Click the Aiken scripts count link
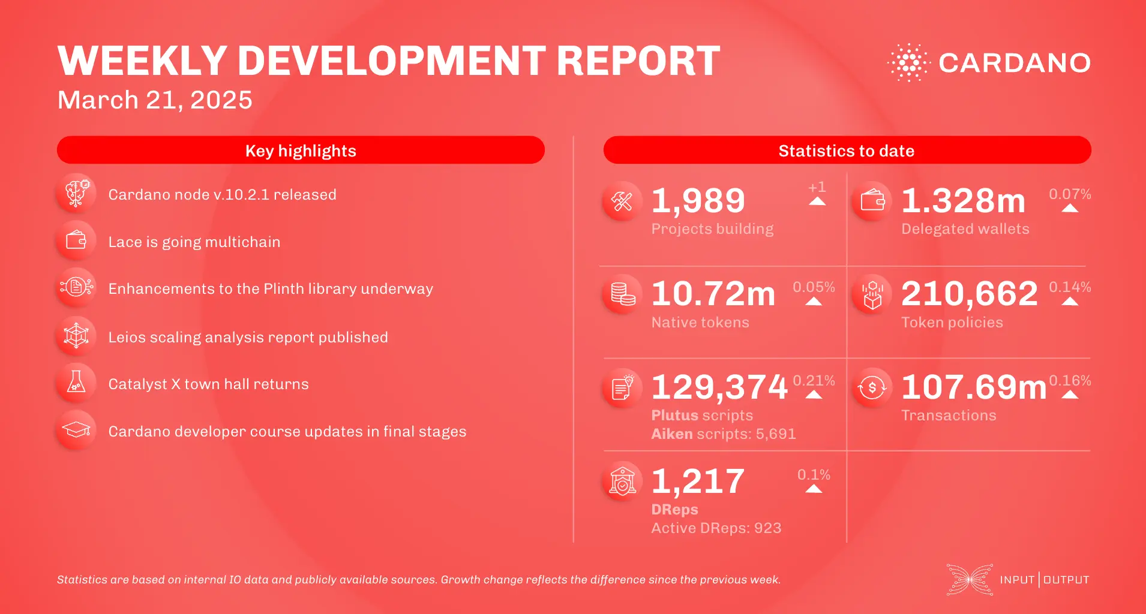This screenshot has width=1146, height=614. point(723,434)
